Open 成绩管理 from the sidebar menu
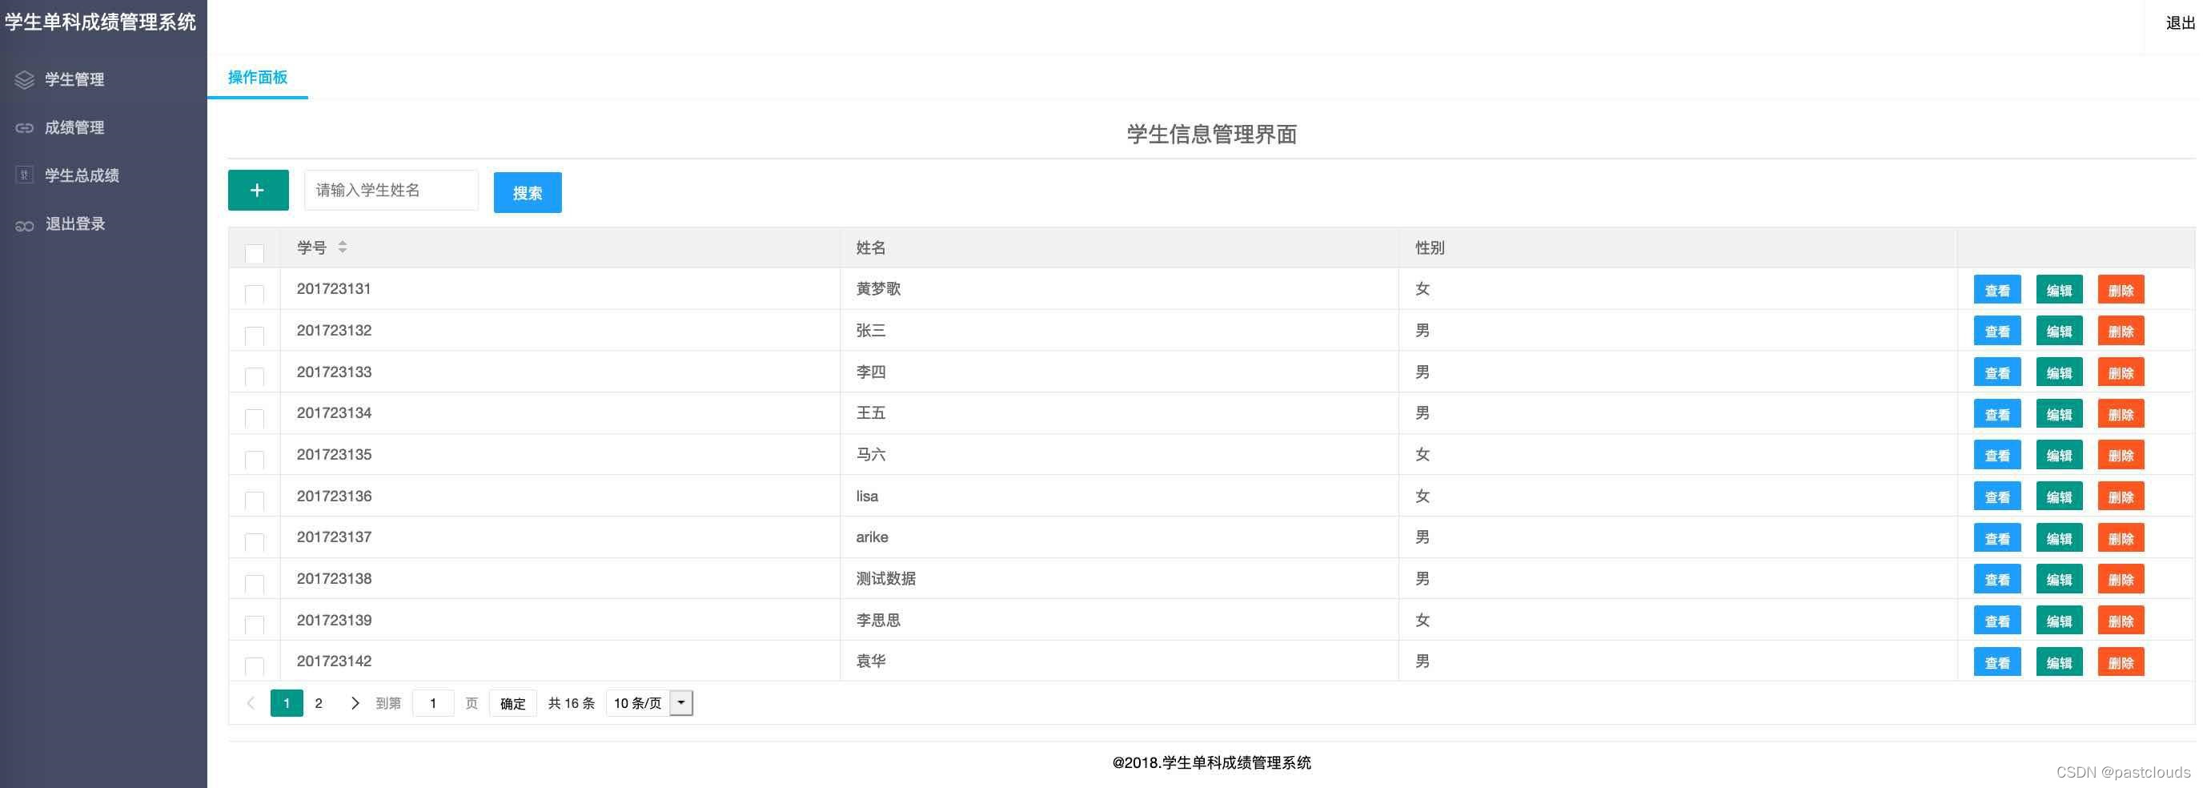Image resolution: width=2203 pixels, height=788 pixels. click(75, 127)
